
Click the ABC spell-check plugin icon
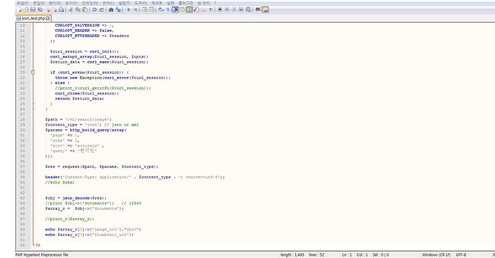(x=258, y=10)
